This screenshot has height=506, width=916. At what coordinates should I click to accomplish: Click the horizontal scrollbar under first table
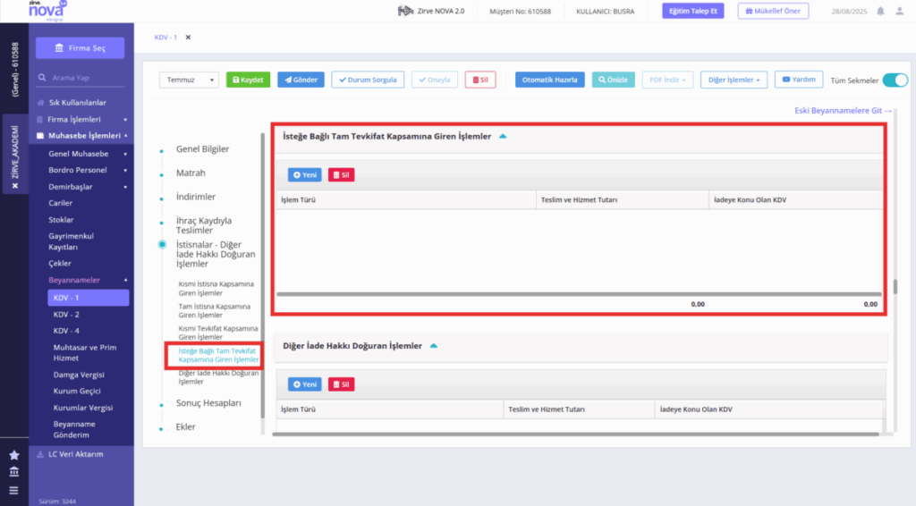(579, 294)
